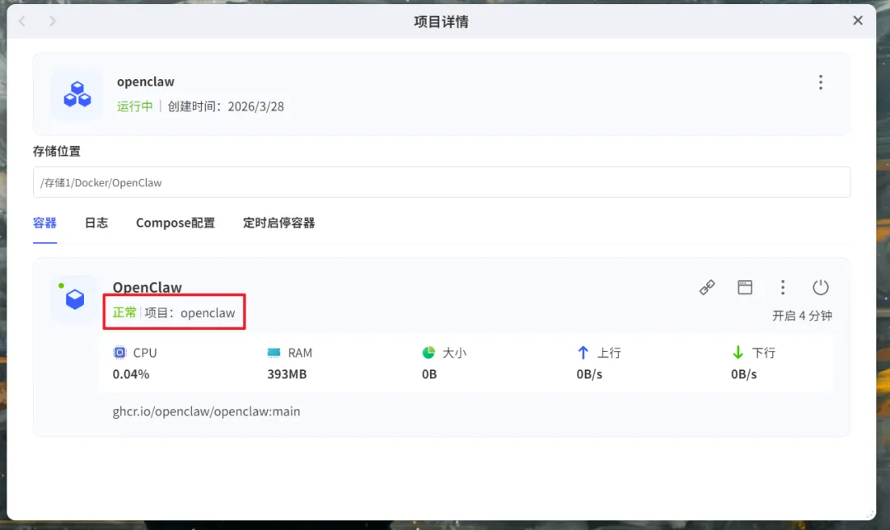Click the RAM value 393MB
890x530 pixels.
coord(287,374)
